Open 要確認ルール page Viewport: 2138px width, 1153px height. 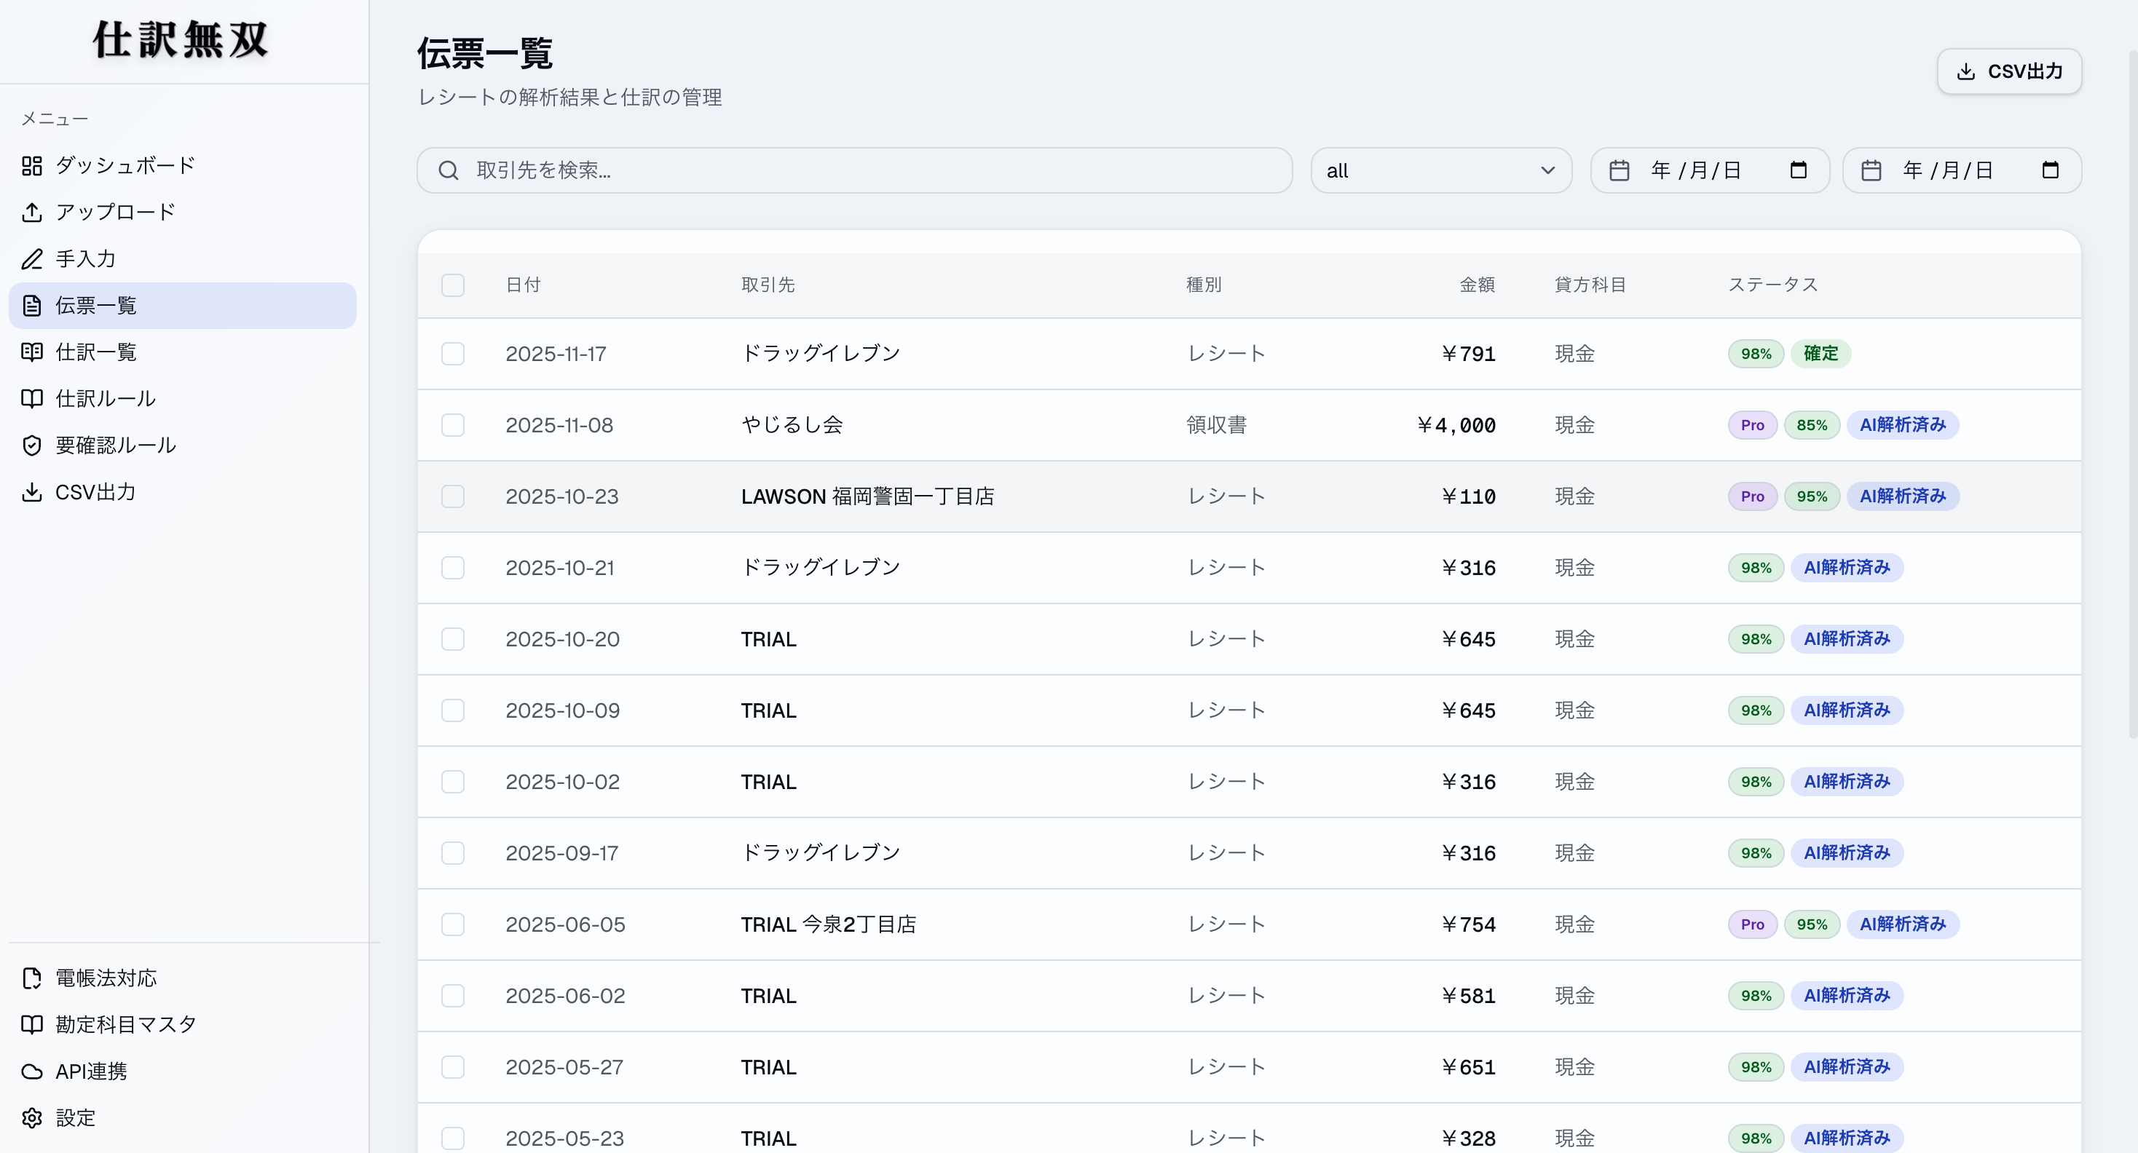point(183,445)
